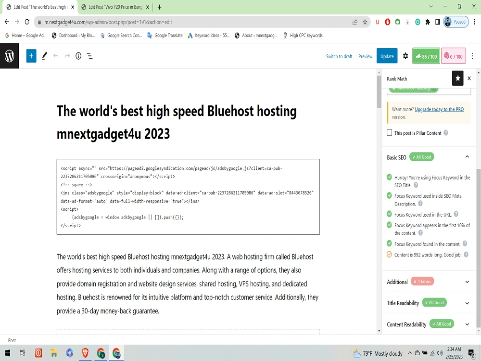481x361 pixels.
Task: Open Home - Google Ad bookmark
Action: pos(26,35)
